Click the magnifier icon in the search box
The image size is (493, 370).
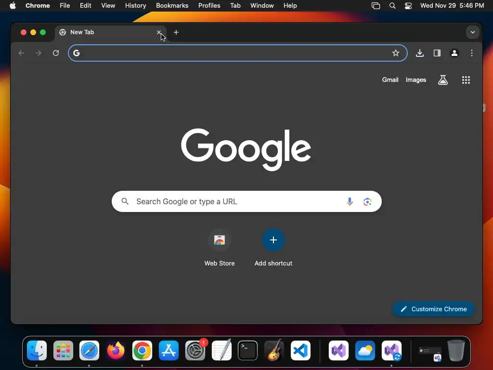click(x=125, y=201)
